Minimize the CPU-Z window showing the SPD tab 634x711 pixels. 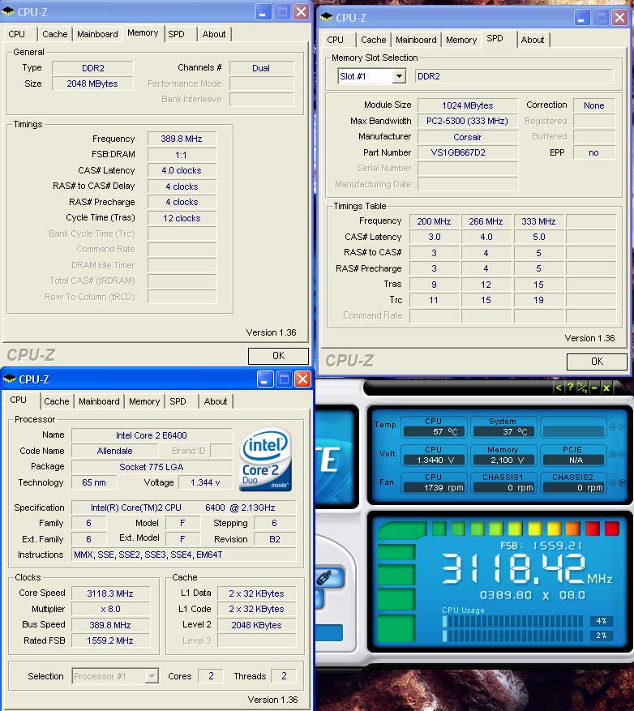582,18
